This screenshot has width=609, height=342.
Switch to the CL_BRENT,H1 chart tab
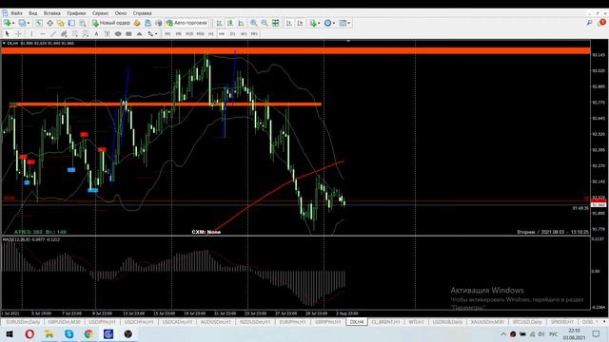385,322
